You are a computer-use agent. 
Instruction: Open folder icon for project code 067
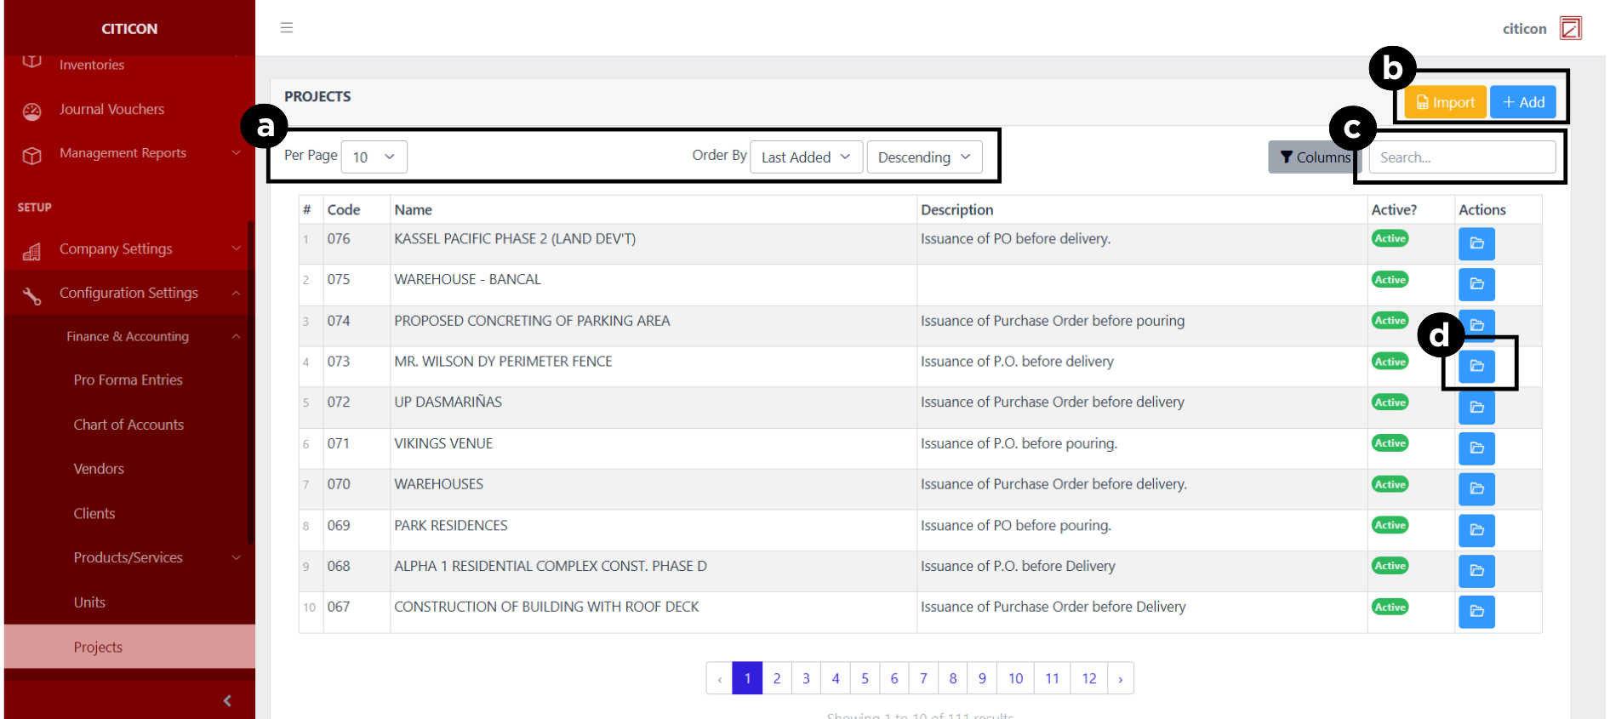(1476, 612)
